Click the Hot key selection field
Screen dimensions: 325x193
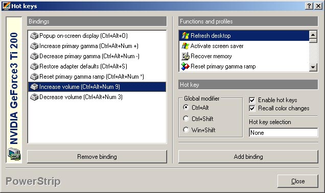pos(283,133)
